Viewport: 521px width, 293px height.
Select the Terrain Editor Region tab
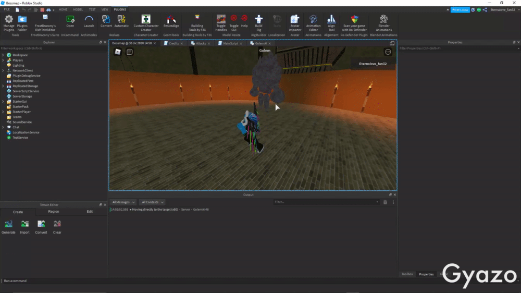click(x=54, y=212)
